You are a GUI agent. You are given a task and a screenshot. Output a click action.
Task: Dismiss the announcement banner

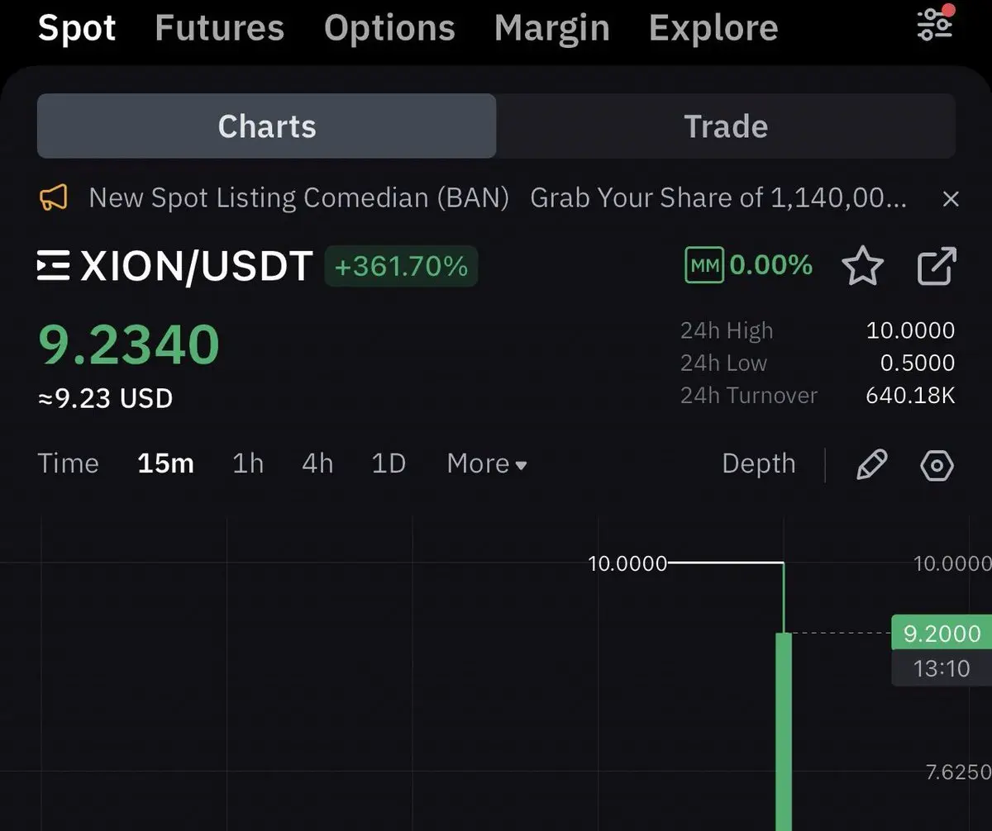click(951, 198)
